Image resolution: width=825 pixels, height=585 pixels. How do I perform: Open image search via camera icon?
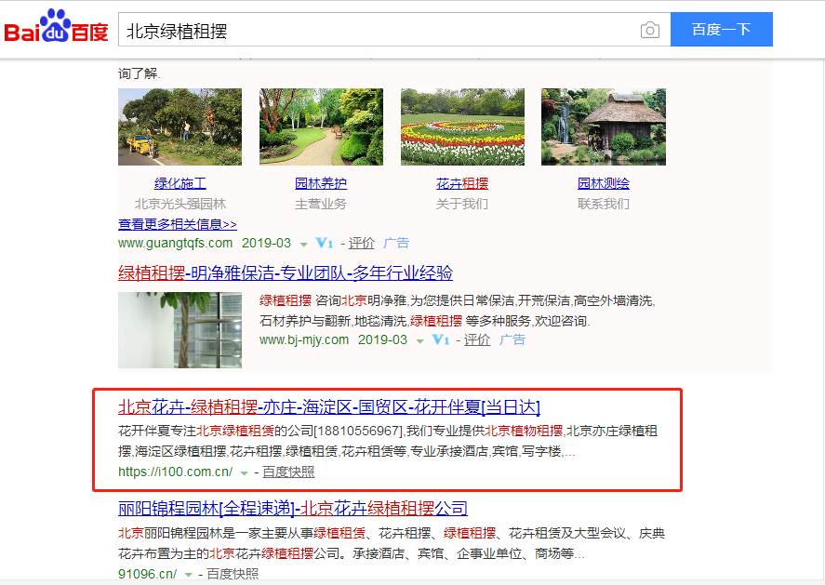pos(649,31)
